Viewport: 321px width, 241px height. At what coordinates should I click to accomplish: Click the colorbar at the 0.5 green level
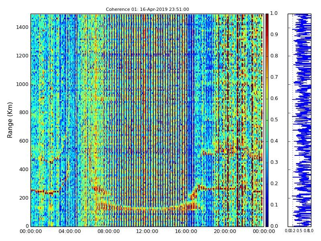tap(267, 120)
